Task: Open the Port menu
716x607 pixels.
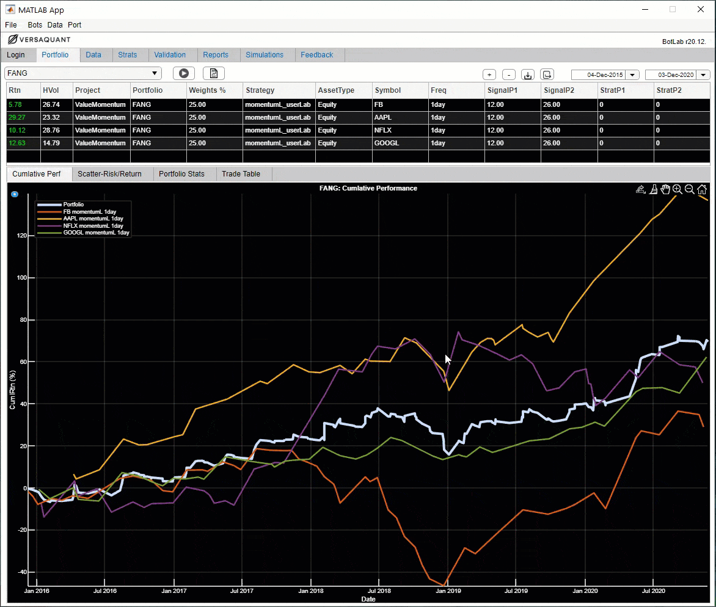Action: click(75, 25)
